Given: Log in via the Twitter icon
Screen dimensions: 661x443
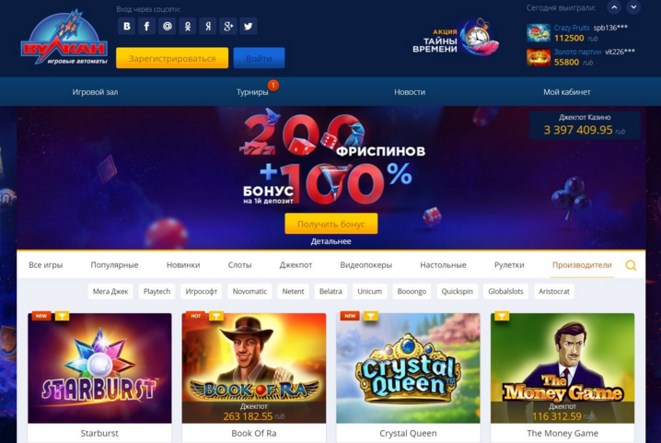Looking at the screenshot, I should (249, 26).
